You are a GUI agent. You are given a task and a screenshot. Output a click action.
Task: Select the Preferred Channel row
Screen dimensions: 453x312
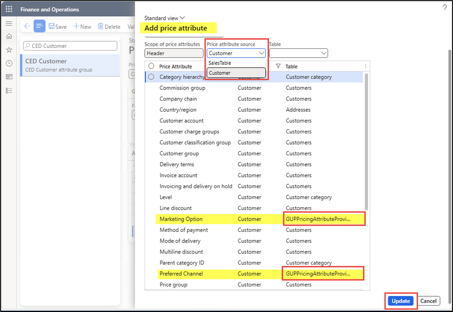254,274
